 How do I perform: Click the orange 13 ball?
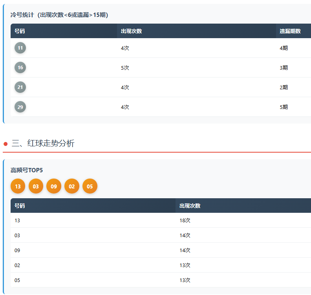click(x=18, y=186)
